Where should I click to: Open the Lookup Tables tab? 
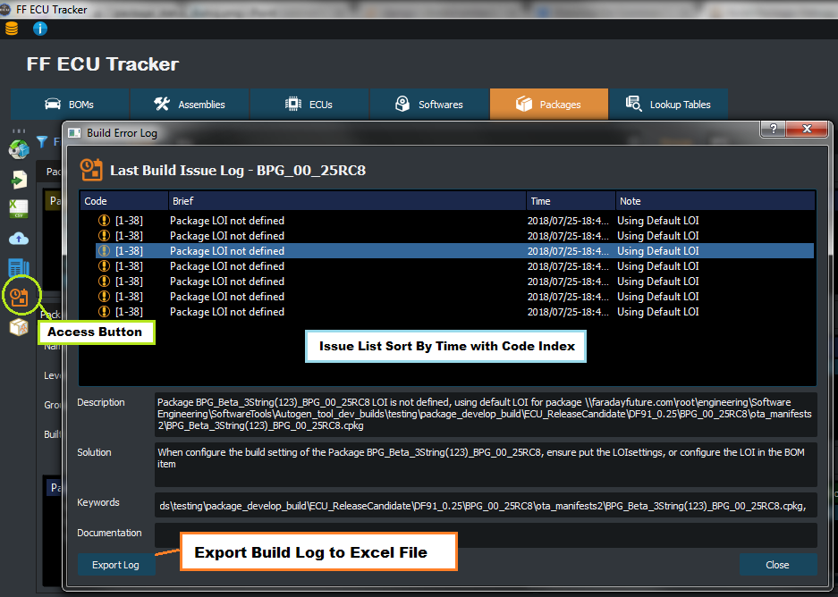pyautogui.click(x=669, y=105)
